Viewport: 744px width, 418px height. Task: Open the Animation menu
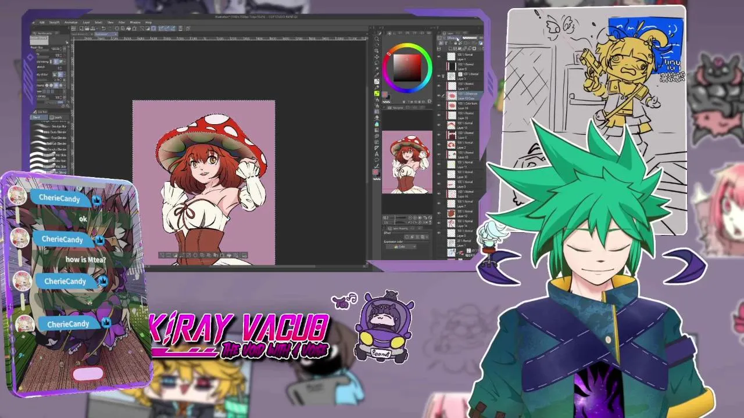pos(71,23)
